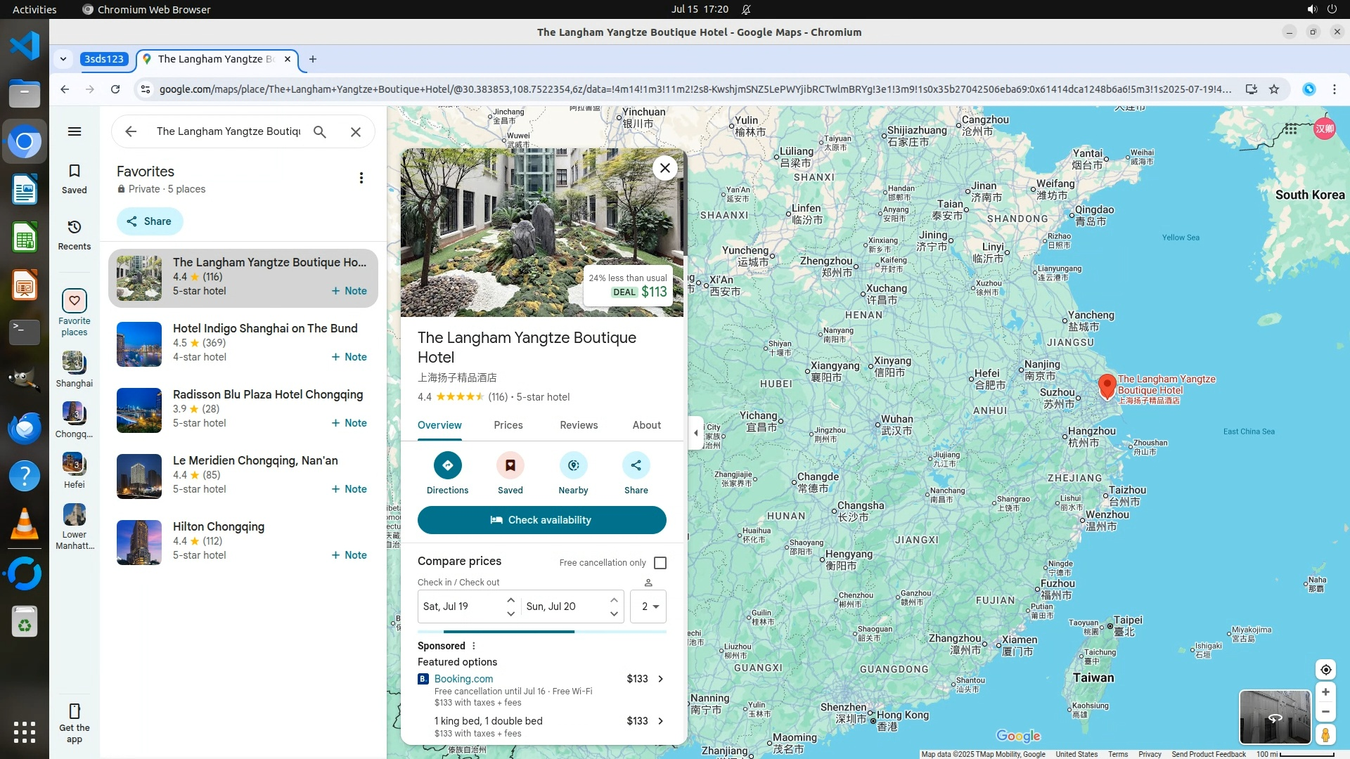Open the Favorites list three-dot menu

tap(361, 178)
